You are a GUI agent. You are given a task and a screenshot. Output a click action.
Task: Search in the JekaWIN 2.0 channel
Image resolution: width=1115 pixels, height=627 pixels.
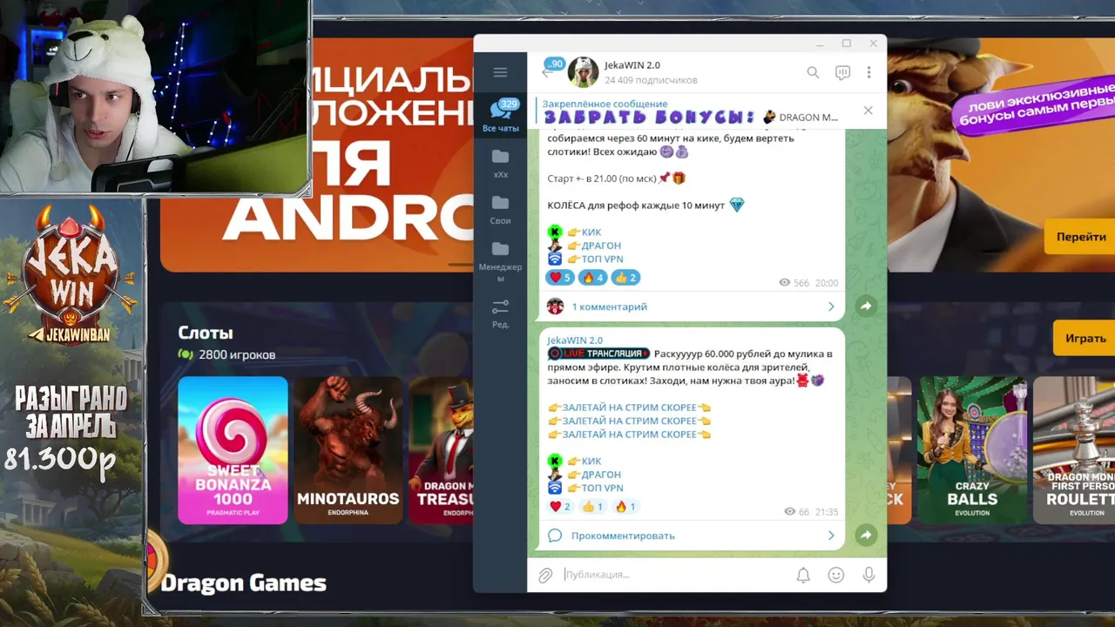point(813,72)
